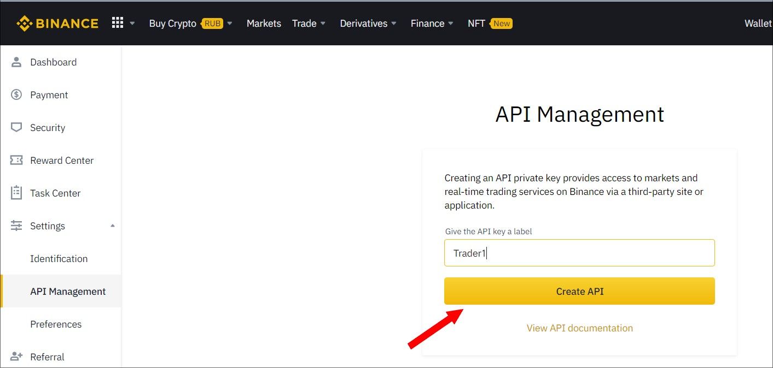Click the API Management page heading

[580, 115]
